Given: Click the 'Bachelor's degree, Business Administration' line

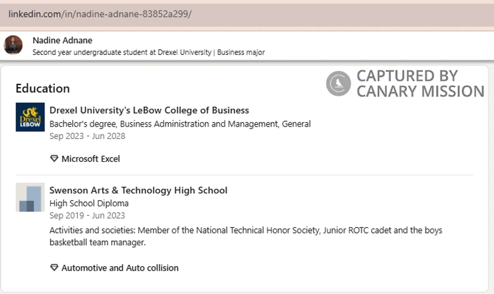Looking at the screenshot, I should click(180, 124).
